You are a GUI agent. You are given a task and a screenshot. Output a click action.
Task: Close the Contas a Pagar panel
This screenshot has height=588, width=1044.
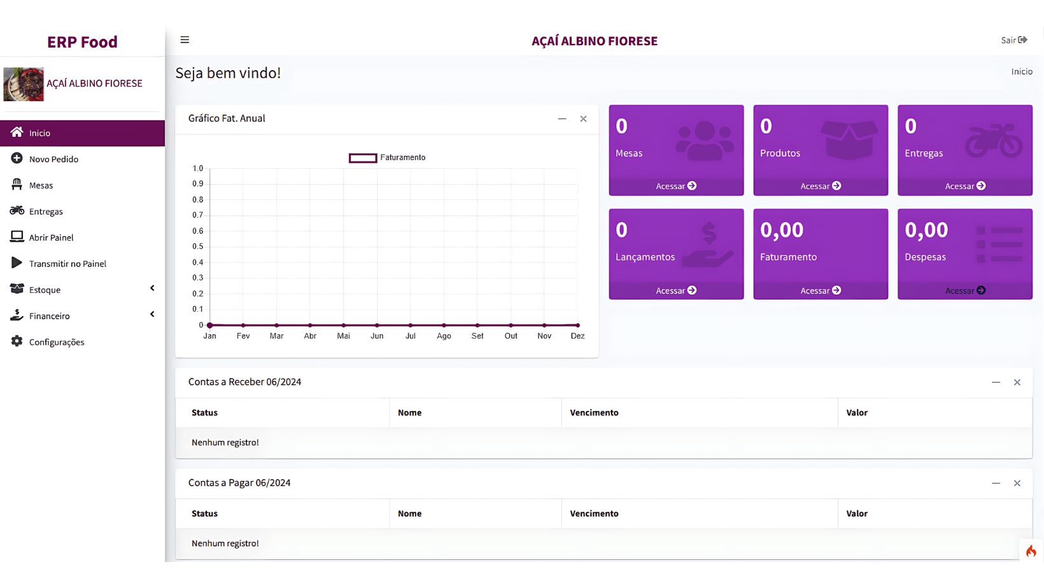1017,484
